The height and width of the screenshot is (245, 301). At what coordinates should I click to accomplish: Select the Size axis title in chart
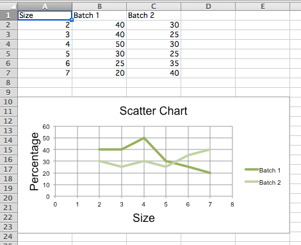[143, 218]
